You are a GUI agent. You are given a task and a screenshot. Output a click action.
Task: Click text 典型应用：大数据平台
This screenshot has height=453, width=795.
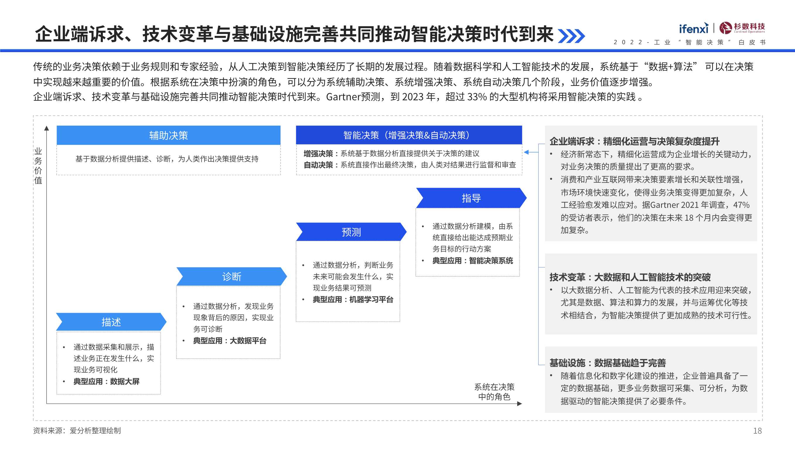point(230,341)
